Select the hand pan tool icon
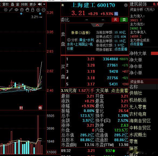This screenshot has height=156, width=158. (x=27, y=10)
